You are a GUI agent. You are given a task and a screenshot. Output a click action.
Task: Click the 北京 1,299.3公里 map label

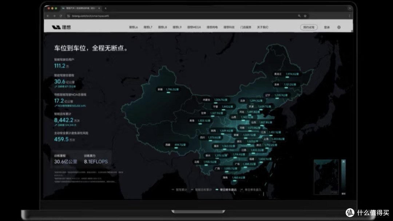point(251,101)
